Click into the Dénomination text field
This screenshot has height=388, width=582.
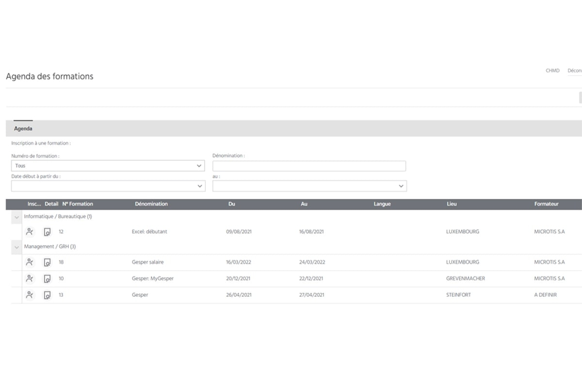click(309, 166)
